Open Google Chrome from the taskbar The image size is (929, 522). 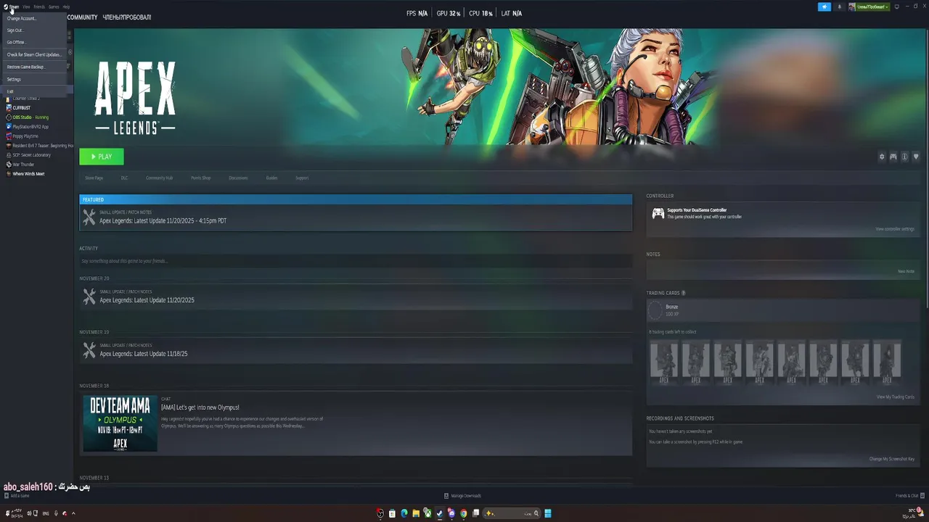pos(463,513)
